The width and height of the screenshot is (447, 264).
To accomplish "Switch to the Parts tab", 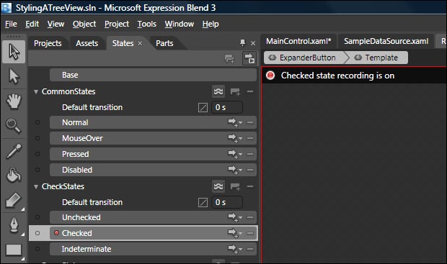I will pyautogui.click(x=164, y=43).
